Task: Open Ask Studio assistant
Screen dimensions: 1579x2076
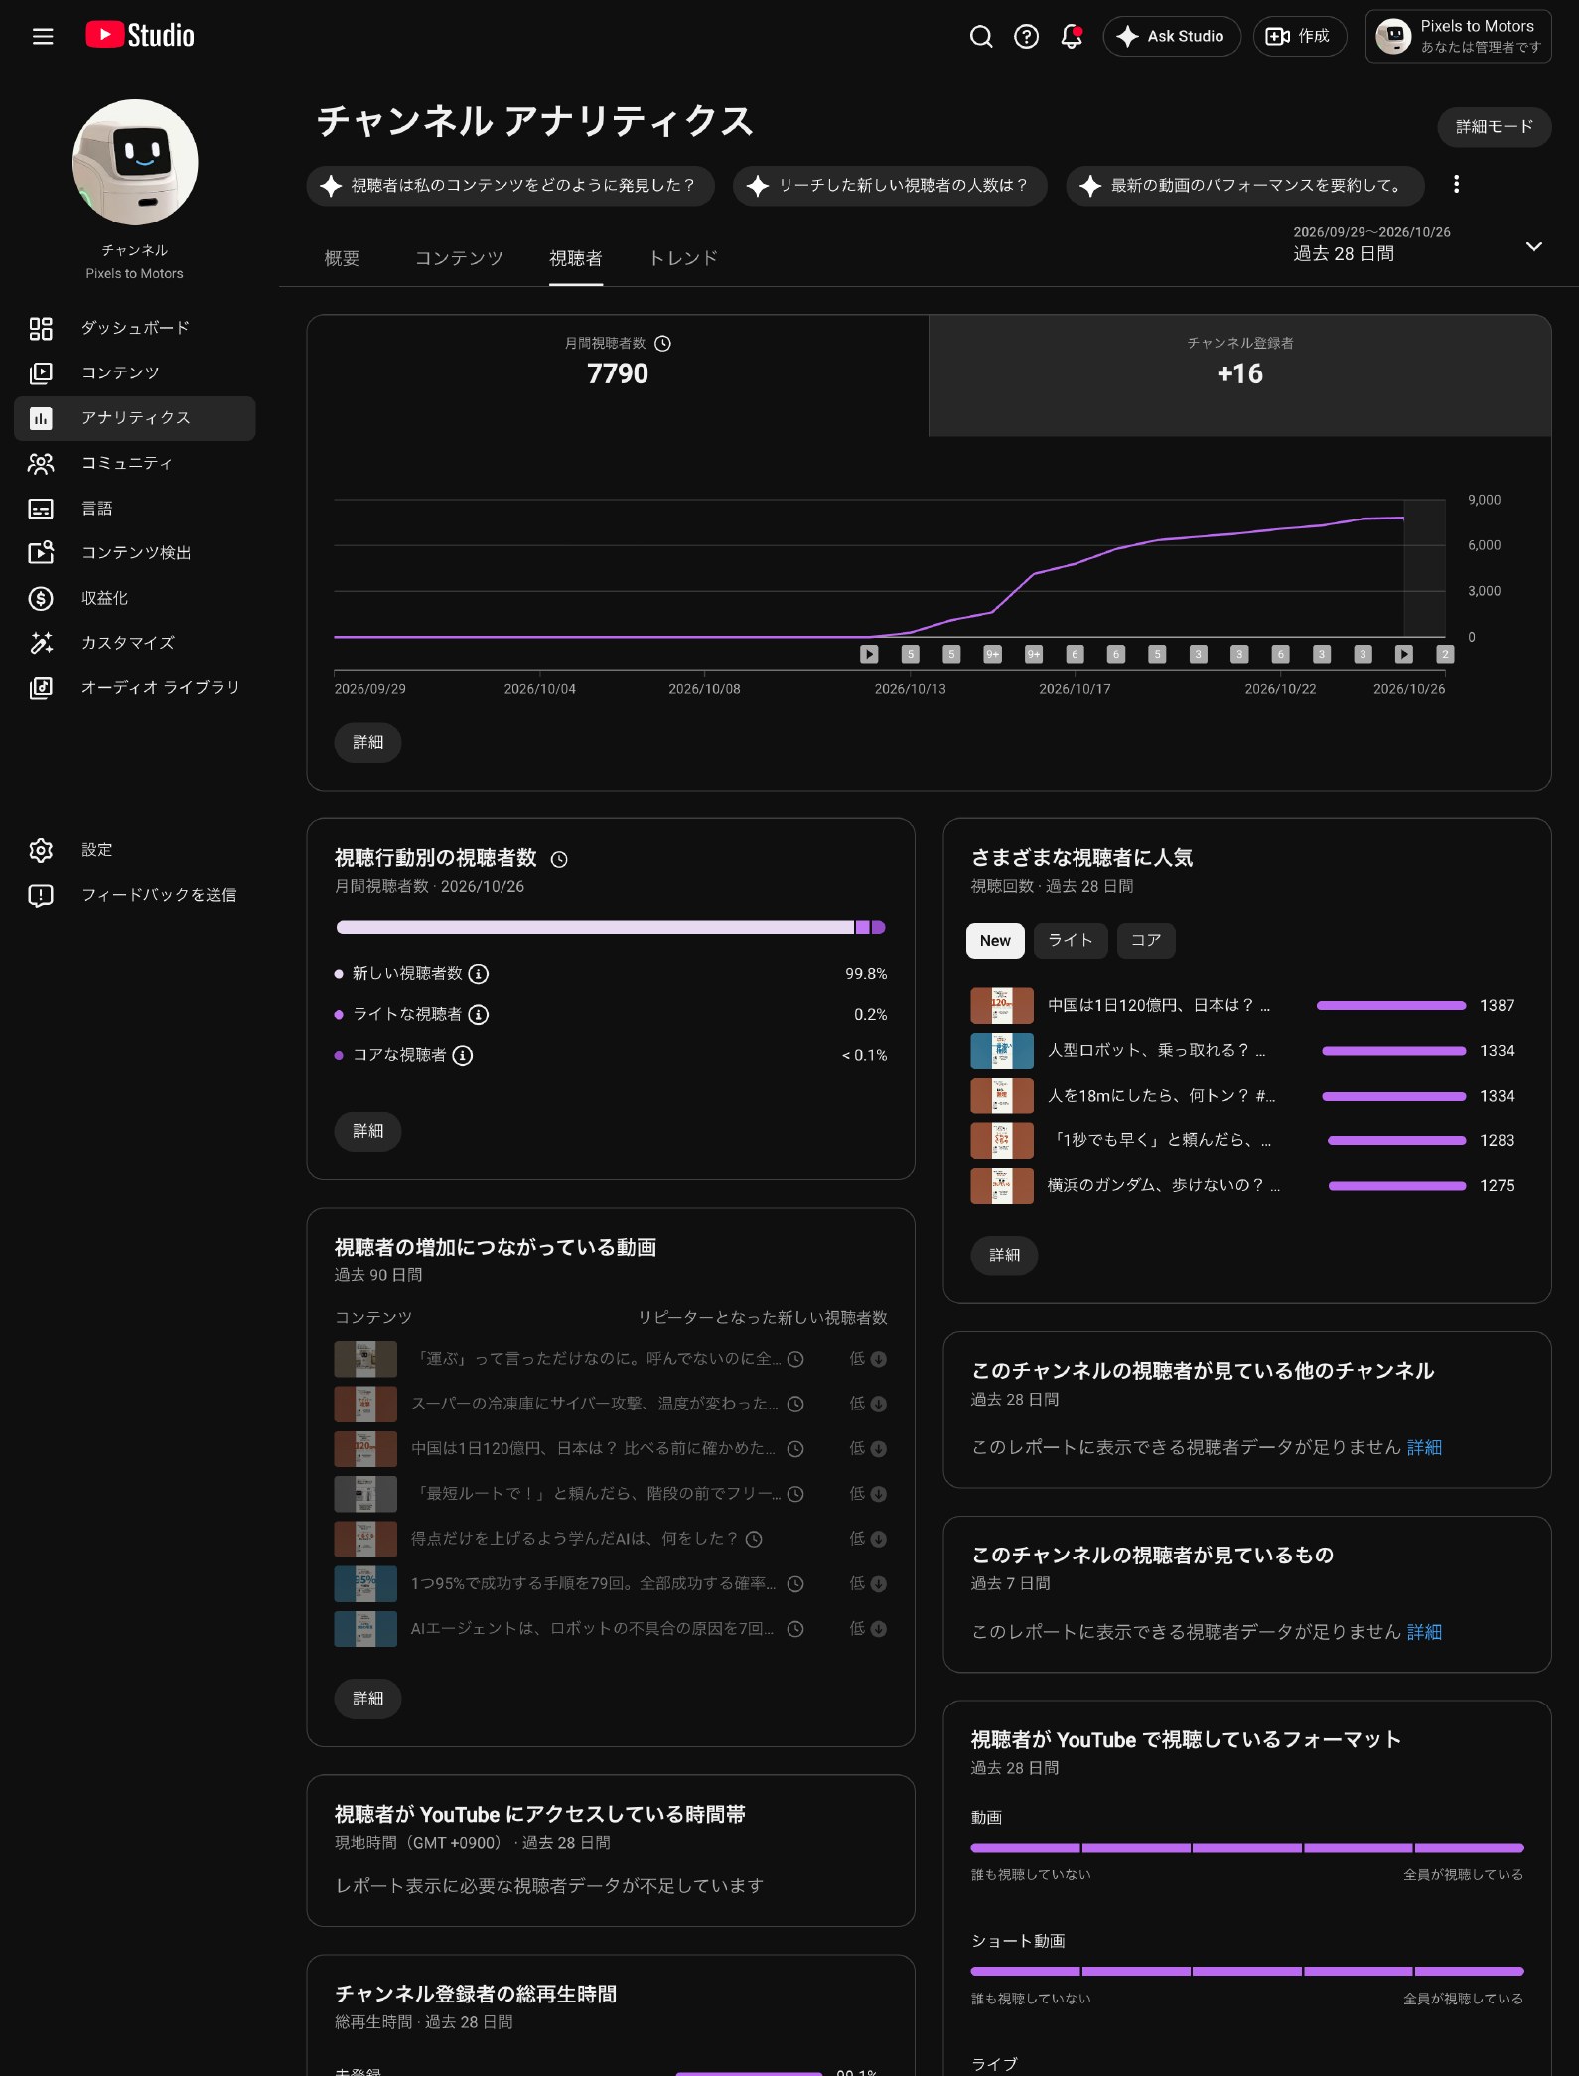Action: point(1172,37)
